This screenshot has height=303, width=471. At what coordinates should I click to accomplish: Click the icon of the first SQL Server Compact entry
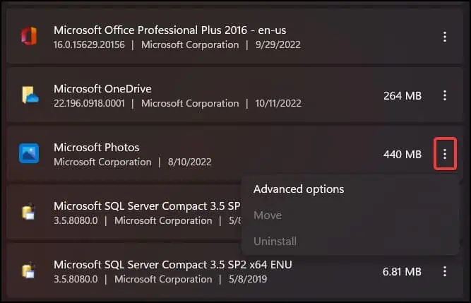coord(29,213)
